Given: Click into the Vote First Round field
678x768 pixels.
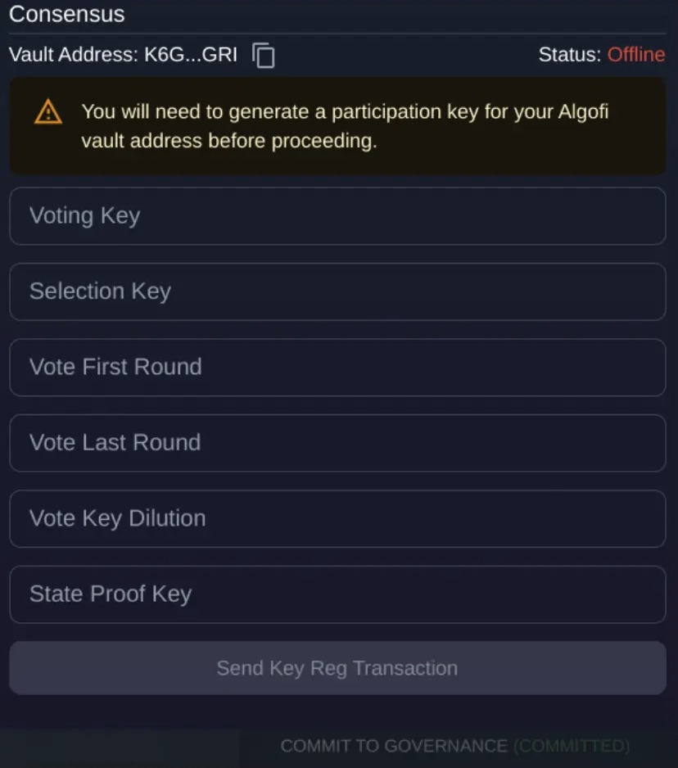Looking at the screenshot, I should [337, 367].
